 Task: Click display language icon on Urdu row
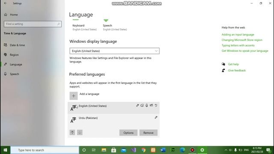click(x=156, y=118)
